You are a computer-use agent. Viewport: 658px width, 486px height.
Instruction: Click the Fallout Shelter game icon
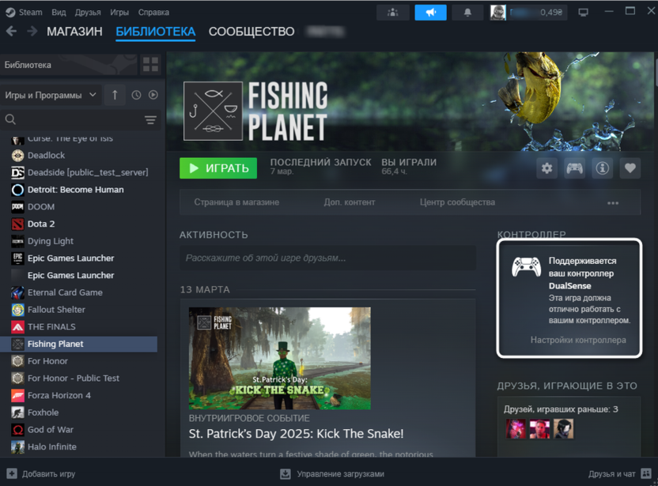17,310
